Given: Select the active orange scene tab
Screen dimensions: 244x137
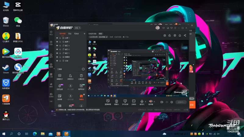Looking at the screenshot, I should (x=63, y=33).
